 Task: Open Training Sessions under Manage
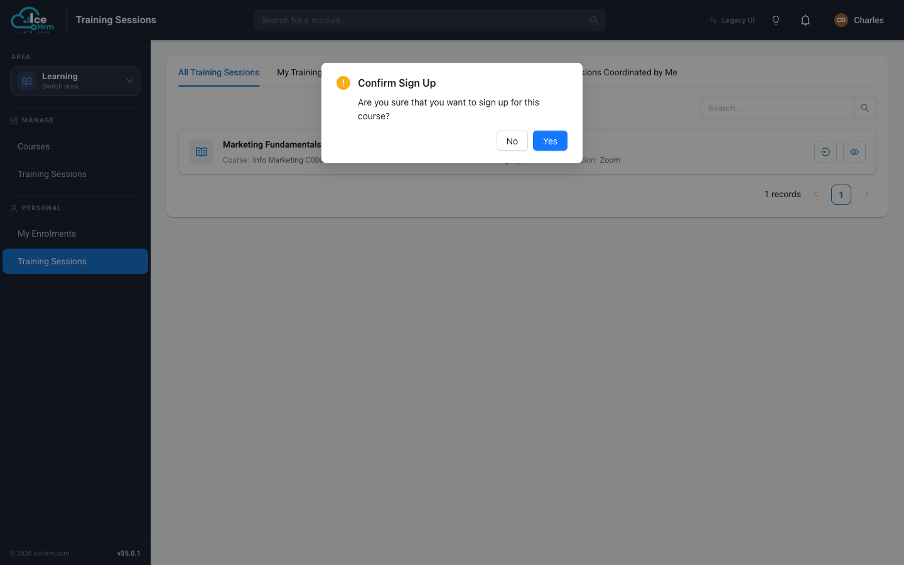[75, 174]
